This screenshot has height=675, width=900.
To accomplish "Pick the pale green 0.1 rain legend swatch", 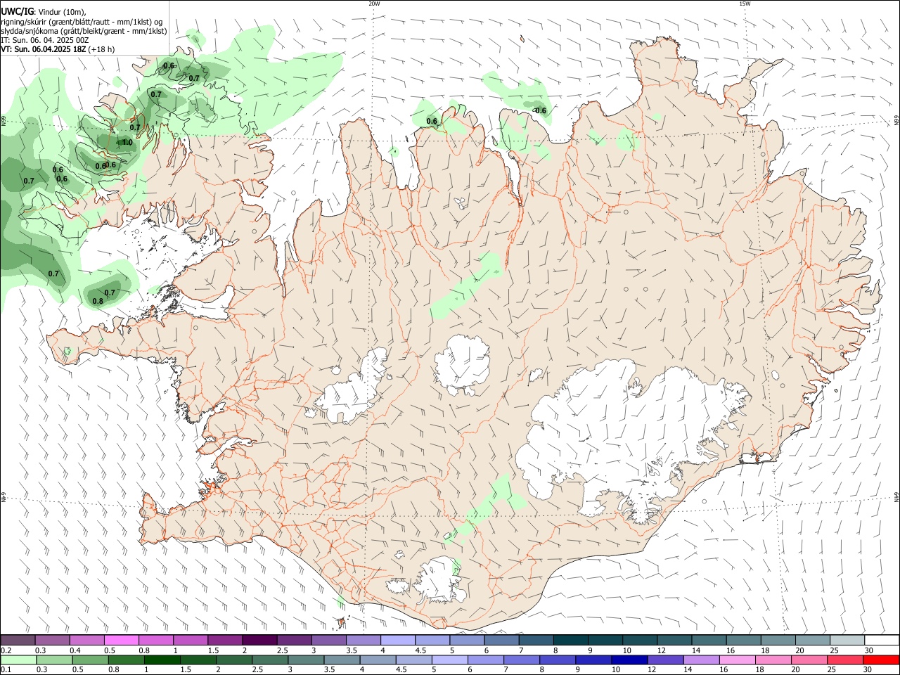I will click(18, 660).
